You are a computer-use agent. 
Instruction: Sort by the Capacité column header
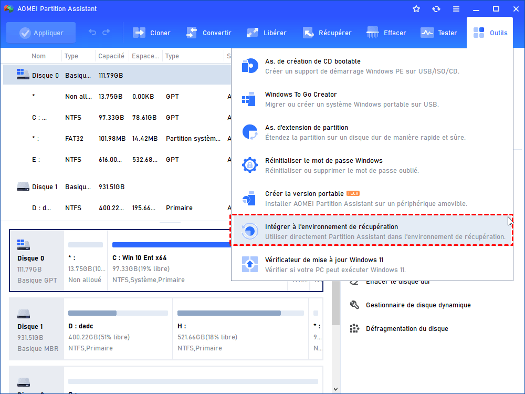tap(111, 56)
